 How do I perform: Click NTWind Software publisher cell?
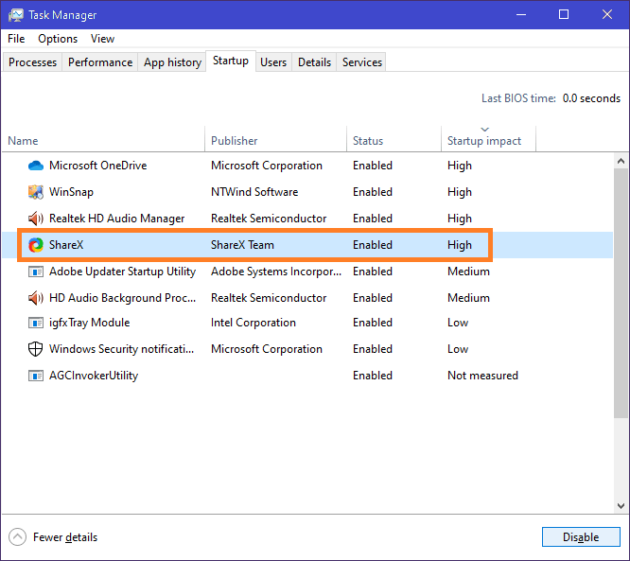(254, 192)
